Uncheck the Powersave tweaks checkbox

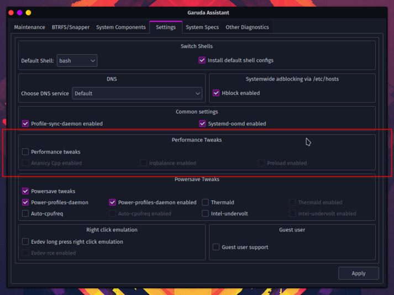coord(25,191)
